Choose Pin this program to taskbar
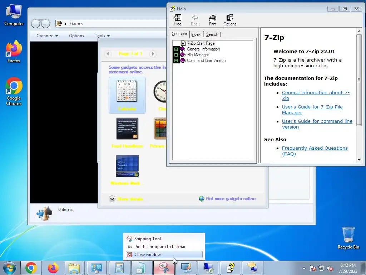366x275 pixels. (x=164, y=247)
